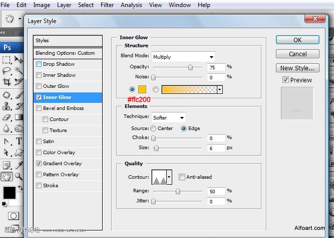Viewport: 334px width, 238px height.
Task: Click the Quick Mask mode icon
Action: [x=14, y=216]
